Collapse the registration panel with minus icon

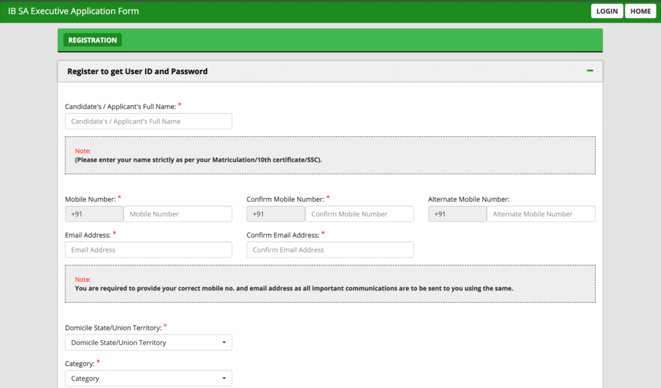(590, 71)
